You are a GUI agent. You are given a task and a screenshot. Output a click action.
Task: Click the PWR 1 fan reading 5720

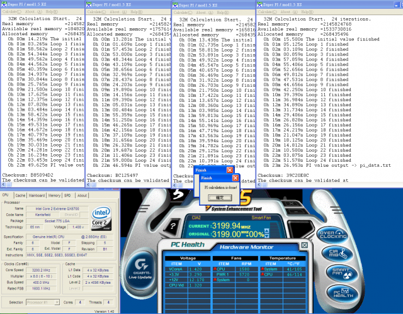tap(244, 274)
